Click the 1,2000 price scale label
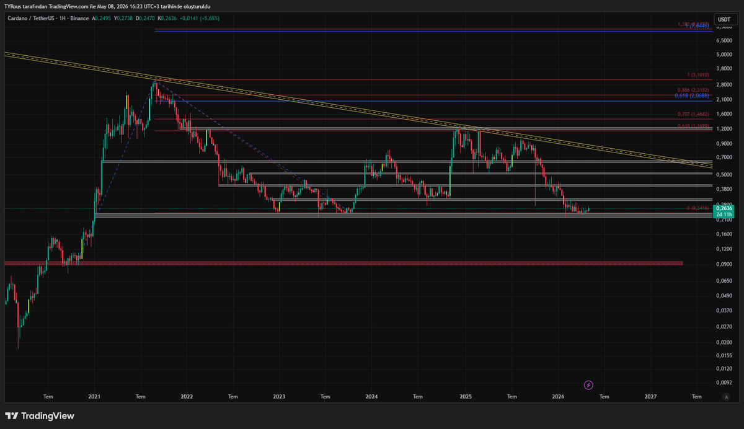The width and height of the screenshot is (744, 429). [724, 129]
